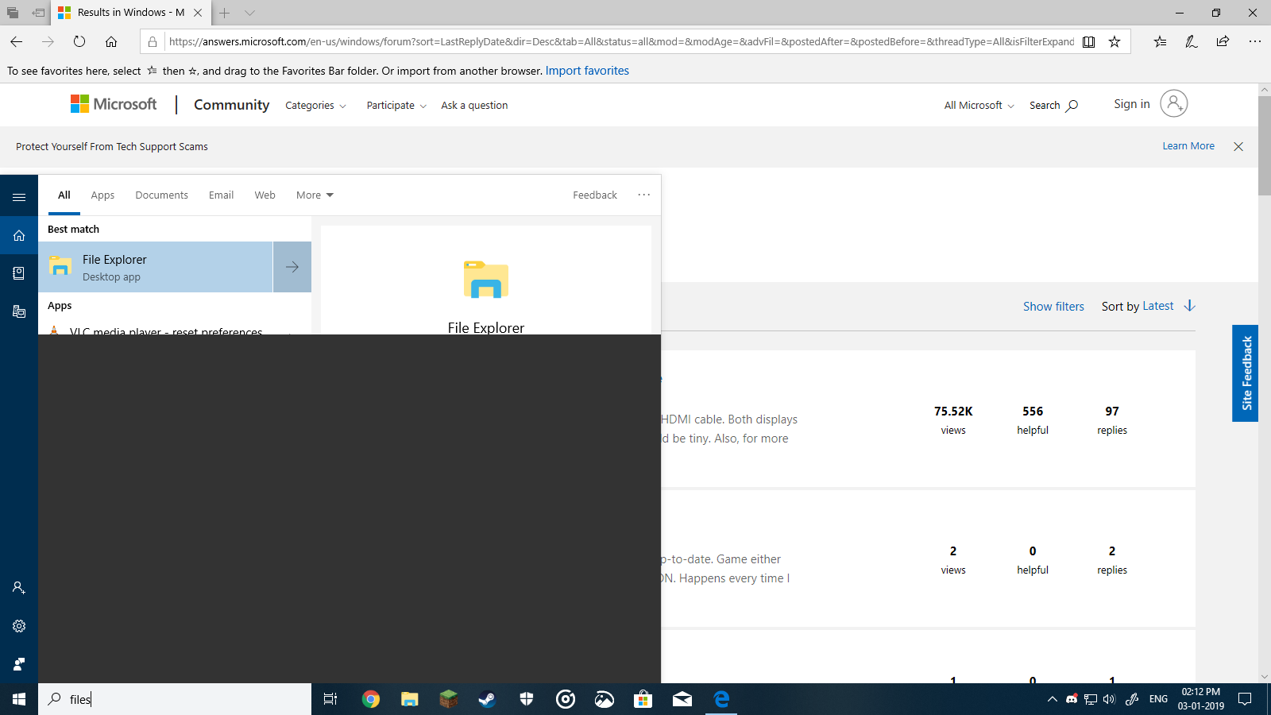The image size is (1271, 715).
Task: Open the All Microsoft dropdown
Action: pos(979,106)
